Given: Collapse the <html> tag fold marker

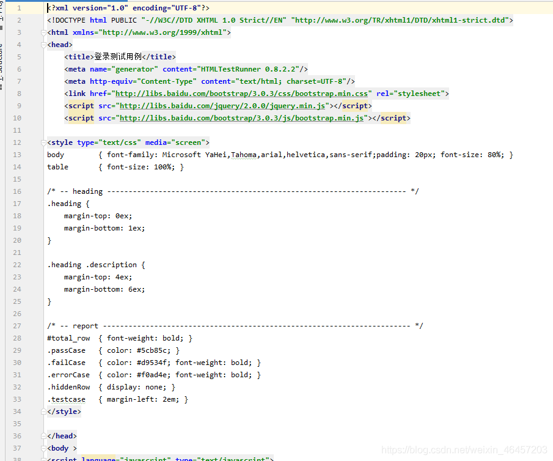Looking at the screenshot, I should click(x=43, y=33).
